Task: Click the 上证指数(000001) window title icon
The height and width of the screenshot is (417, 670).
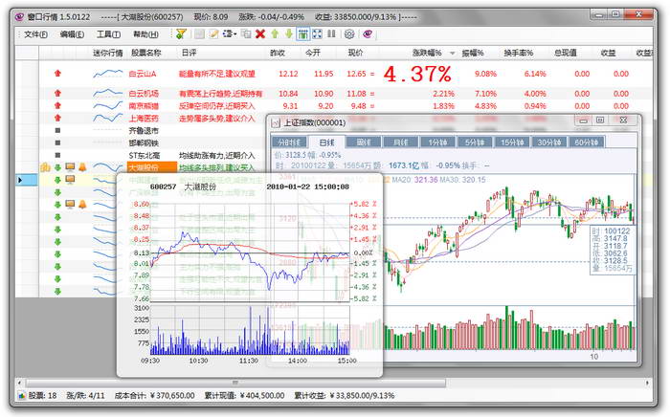Action: coord(276,123)
